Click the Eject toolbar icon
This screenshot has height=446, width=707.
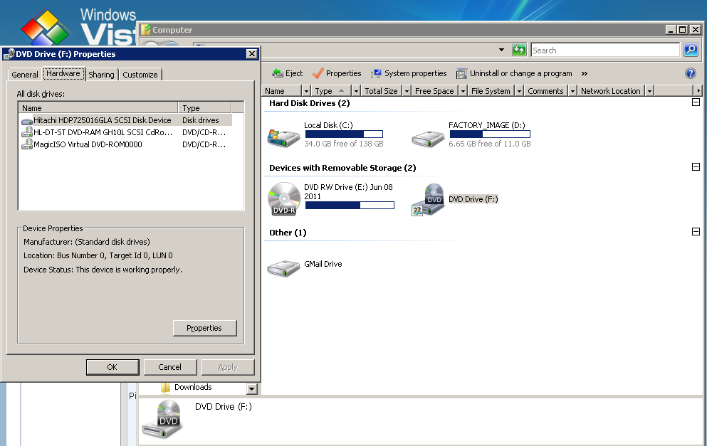277,73
